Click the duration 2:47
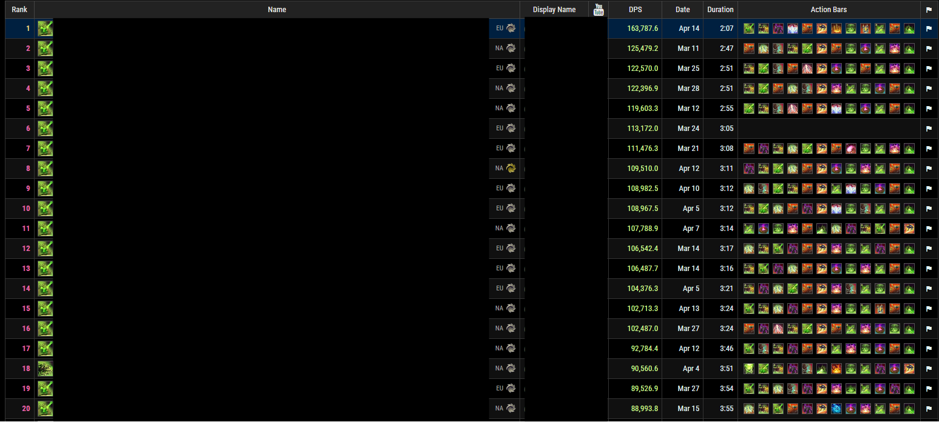 click(x=727, y=49)
